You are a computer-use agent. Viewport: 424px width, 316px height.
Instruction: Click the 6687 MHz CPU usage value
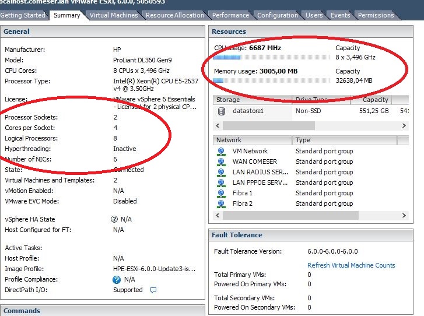(x=265, y=48)
